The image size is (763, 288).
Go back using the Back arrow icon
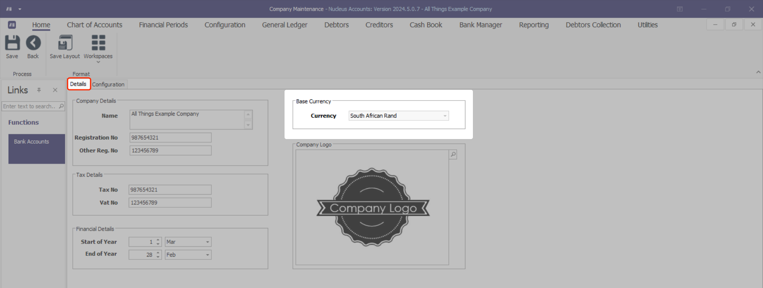33,43
